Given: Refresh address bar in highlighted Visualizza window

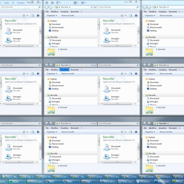Looking at the screenshot, I should (x=95, y=65).
